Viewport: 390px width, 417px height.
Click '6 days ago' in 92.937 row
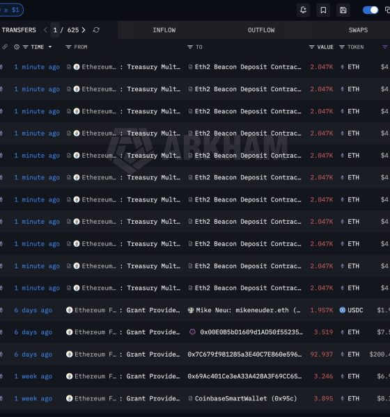point(33,354)
